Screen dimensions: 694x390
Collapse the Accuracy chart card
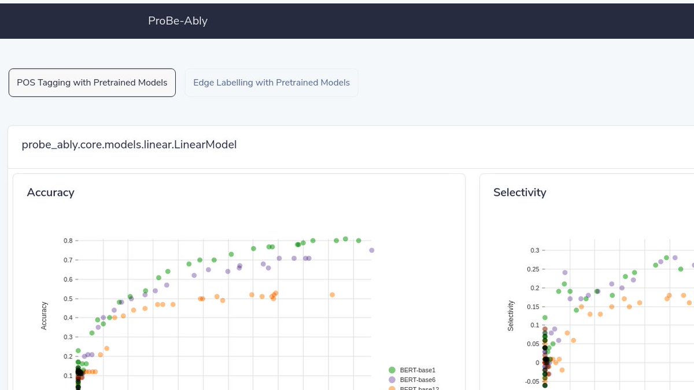coord(50,192)
